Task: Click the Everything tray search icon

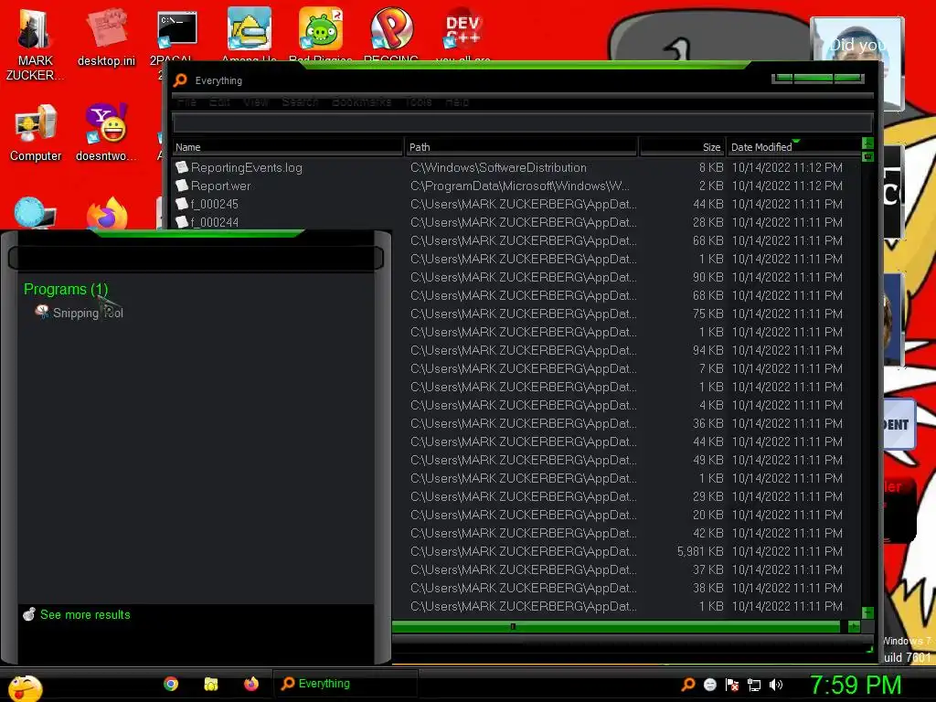Action: coord(688,685)
